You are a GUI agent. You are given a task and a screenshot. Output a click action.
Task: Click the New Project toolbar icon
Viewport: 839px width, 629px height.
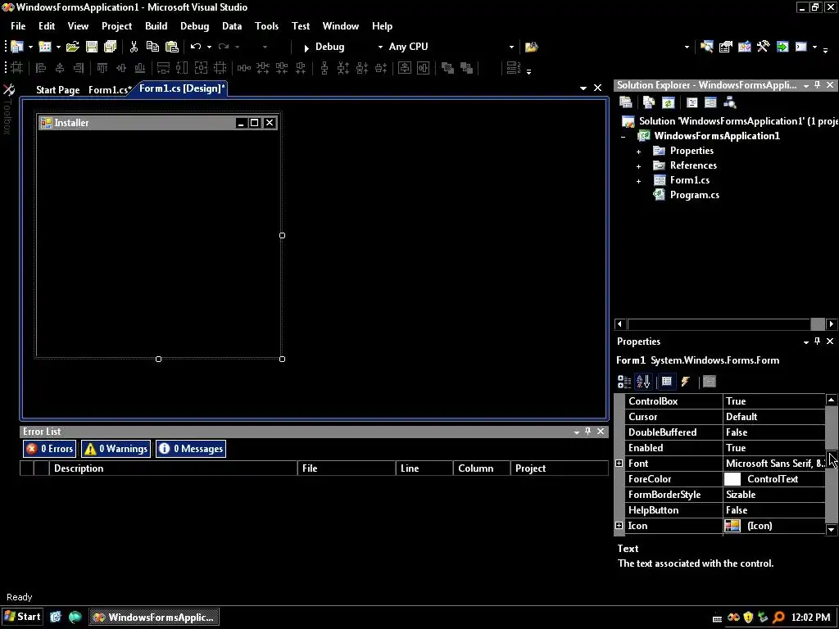click(17, 47)
